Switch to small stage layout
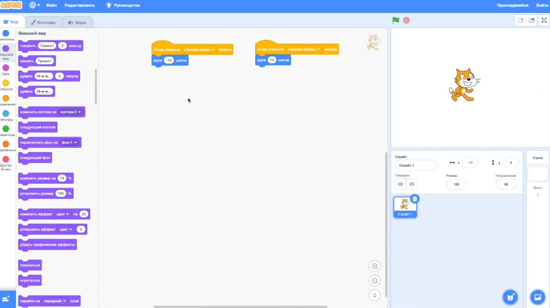Image resolution: width=550 pixels, height=308 pixels. (x=520, y=20)
